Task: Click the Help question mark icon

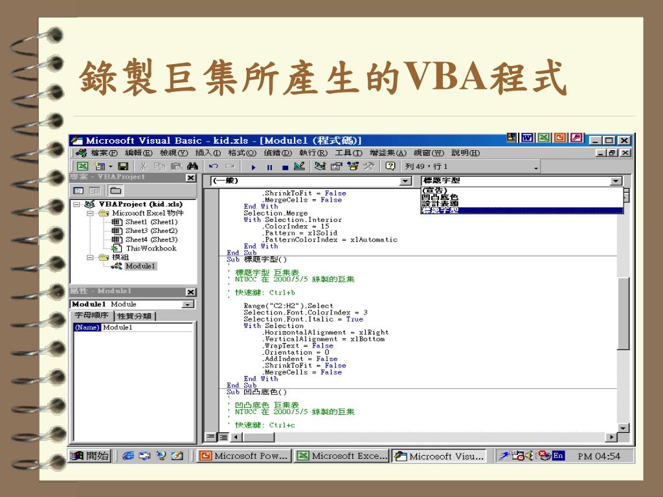Action: point(390,166)
